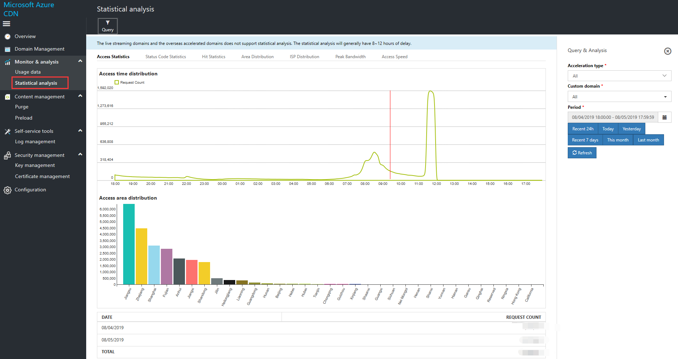Viewport: 678px width, 359px height.
Task: Close the Query & Analysis panel
Action: click(x=668, y=51)
